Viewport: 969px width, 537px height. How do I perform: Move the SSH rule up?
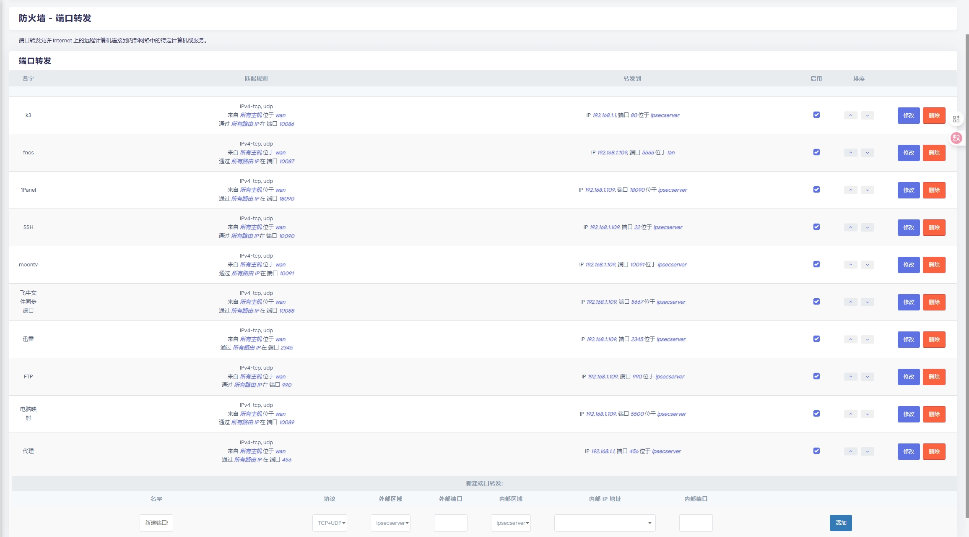[x=850, y=227]
